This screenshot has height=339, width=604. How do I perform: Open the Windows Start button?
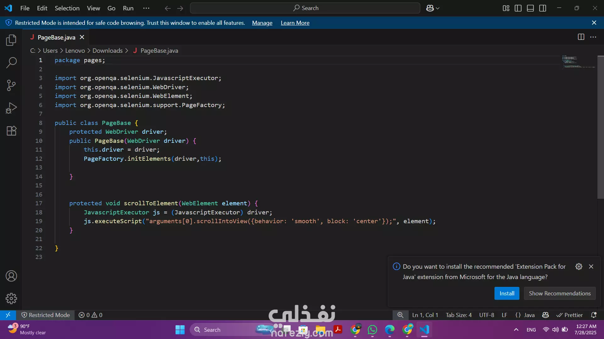[x=180, y=330]
